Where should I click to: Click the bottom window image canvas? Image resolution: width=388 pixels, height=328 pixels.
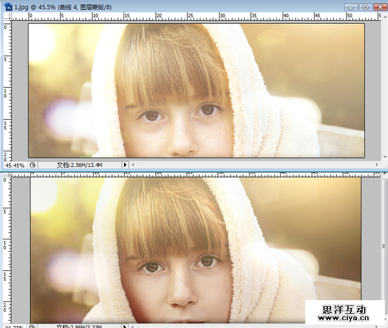(x=195, y=250)
